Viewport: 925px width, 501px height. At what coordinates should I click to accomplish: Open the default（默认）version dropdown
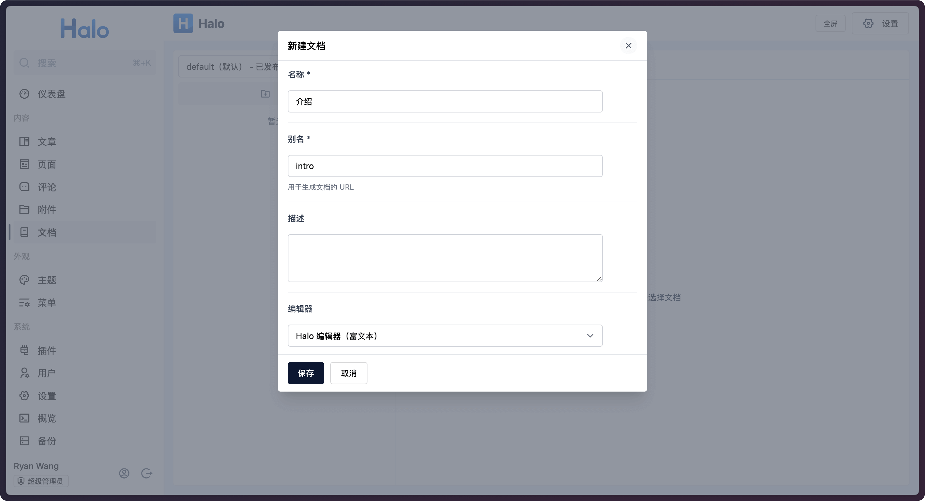(228, 67)
